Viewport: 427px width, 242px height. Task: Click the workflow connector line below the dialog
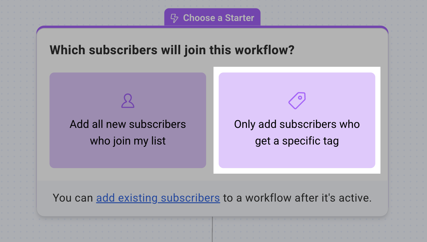click(x=213, y=229)
